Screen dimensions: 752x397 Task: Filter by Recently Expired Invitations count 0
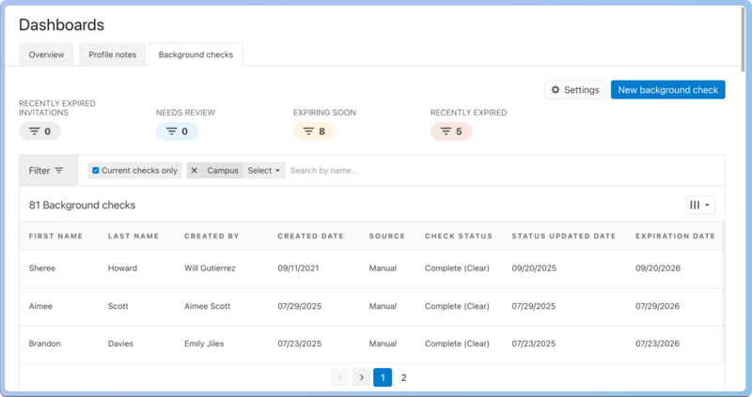pos(39,131)
